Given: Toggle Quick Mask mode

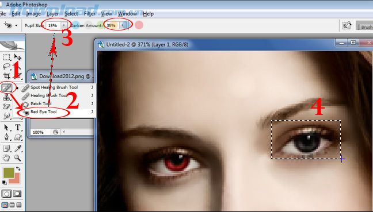Looking at the screenshot, I should point(17,194).
